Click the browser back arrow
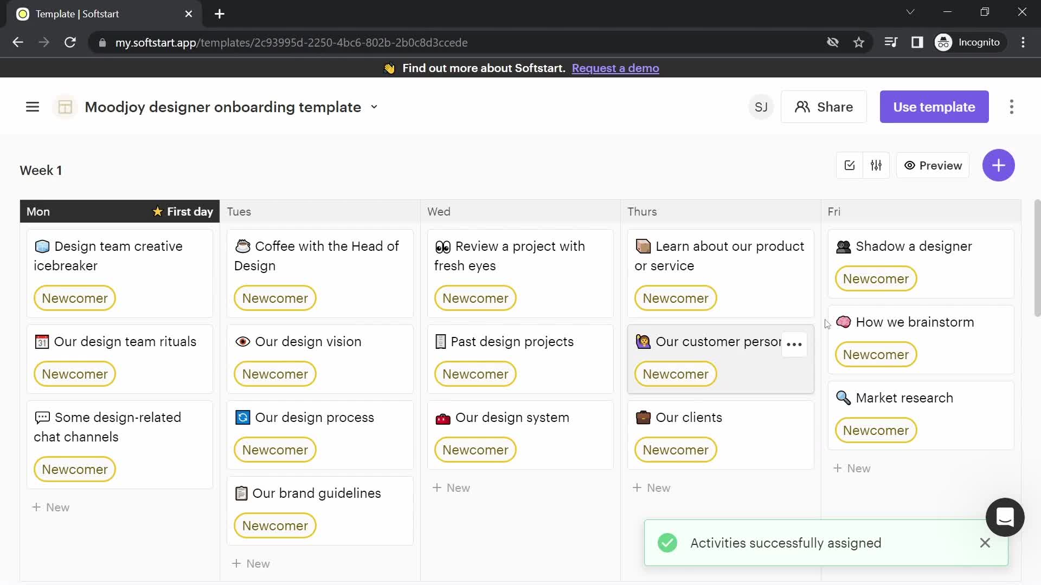Viewport: 1041px width, 585px height. (18, 42)
